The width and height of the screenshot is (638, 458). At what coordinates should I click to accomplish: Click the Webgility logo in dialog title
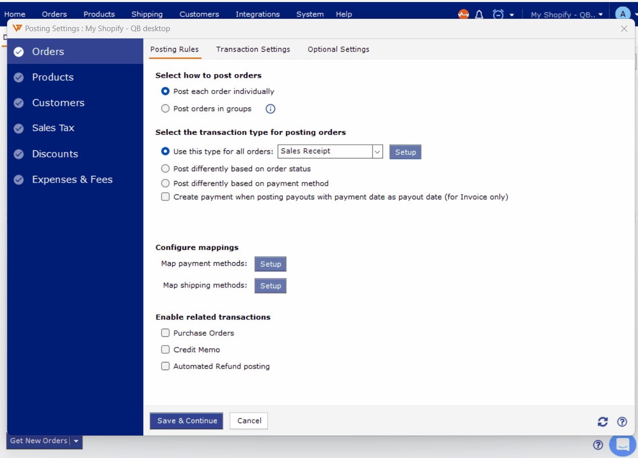[17, 29]
